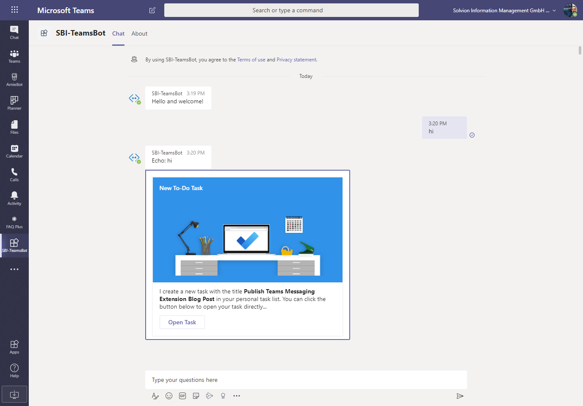Go to Teams in the left rail
583x406 pixels.
[14, 56]
